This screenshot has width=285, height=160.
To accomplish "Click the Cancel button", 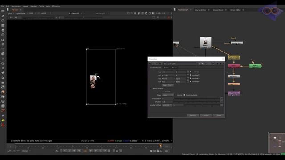I will tap(206, 116).
